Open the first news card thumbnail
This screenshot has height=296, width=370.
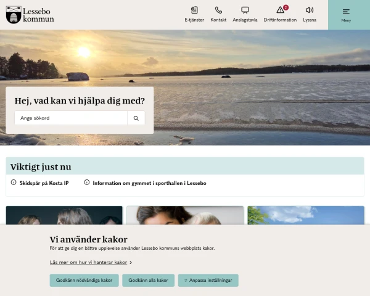pos(64,215)
